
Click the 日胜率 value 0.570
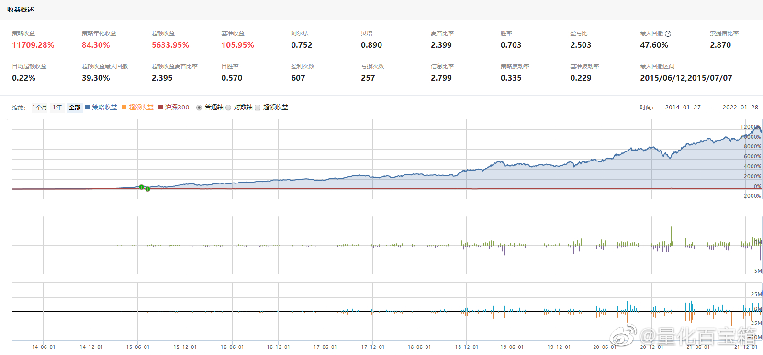[x=232, y=78]
